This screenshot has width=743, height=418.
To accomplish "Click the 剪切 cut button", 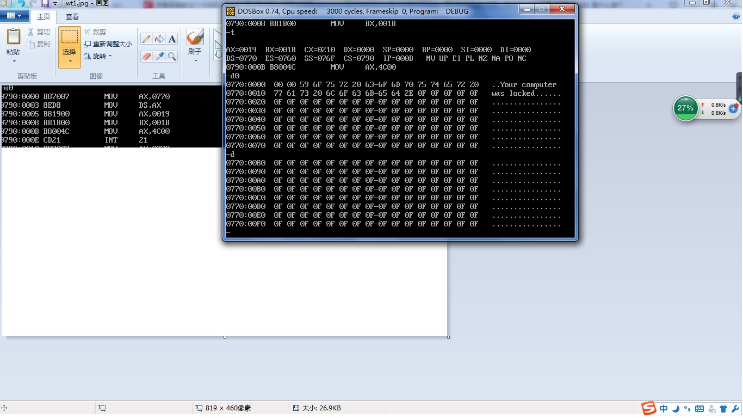I will click(x=39, y=32).
